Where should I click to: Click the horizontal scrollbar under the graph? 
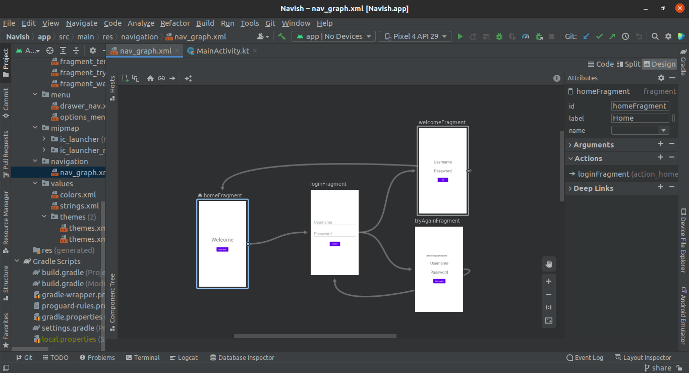[315, 336]
